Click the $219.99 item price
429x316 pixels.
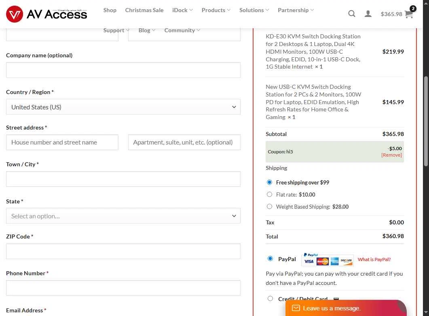coord(393,51)
